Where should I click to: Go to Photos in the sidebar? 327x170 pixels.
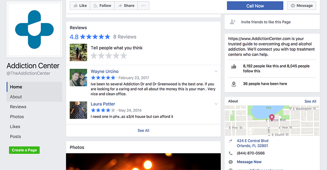(17, 117)
